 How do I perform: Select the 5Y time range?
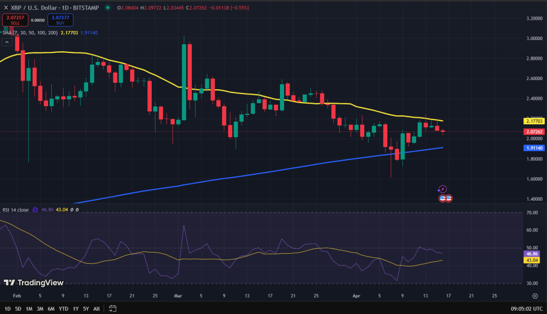86,309
